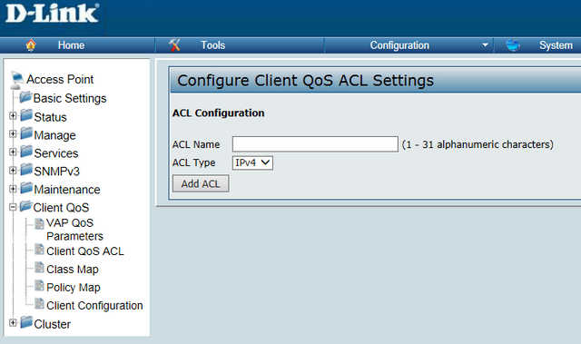Collapse the Client QoS tree node
The height and width of the screenshot is (344, 581).
(13, 207)
